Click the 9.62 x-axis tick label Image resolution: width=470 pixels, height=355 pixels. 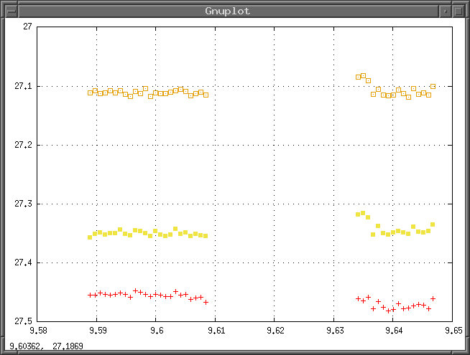(x=275, y=332)
